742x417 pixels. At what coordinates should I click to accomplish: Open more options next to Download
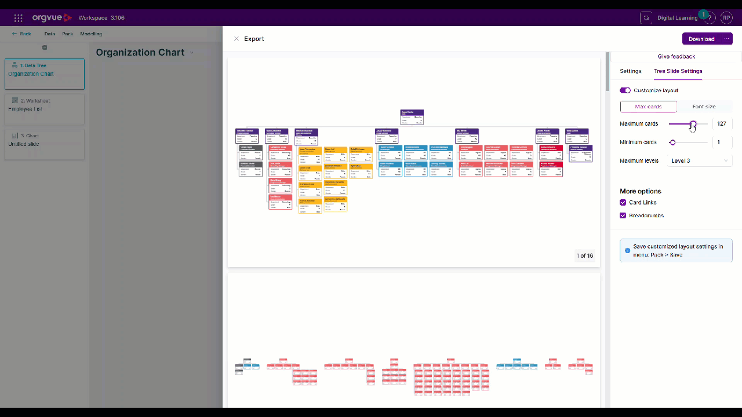727,39
